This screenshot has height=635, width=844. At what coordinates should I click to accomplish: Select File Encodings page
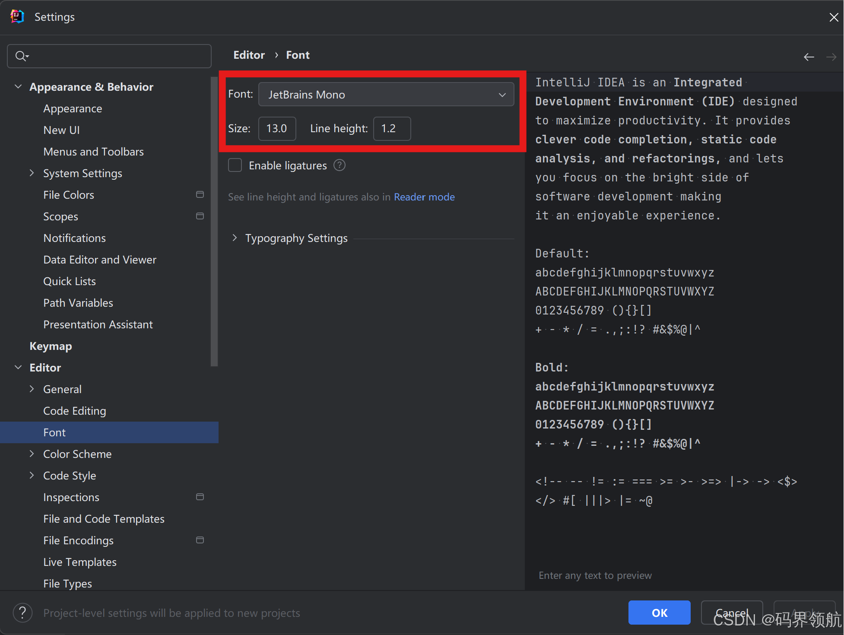[x=78, y=540]
